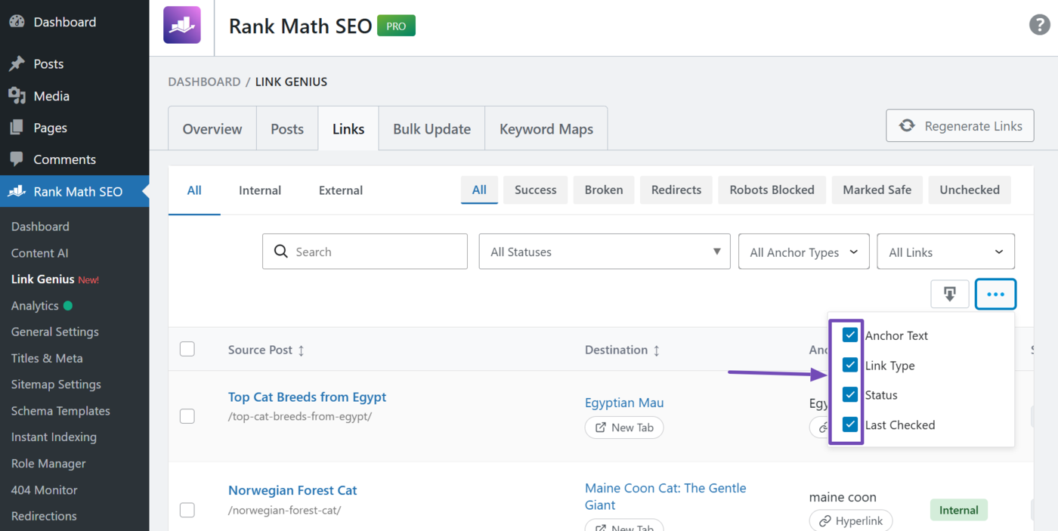Disable the Last Checked column checkbox
Screen dimensions: 1058x531
point(850,424)
